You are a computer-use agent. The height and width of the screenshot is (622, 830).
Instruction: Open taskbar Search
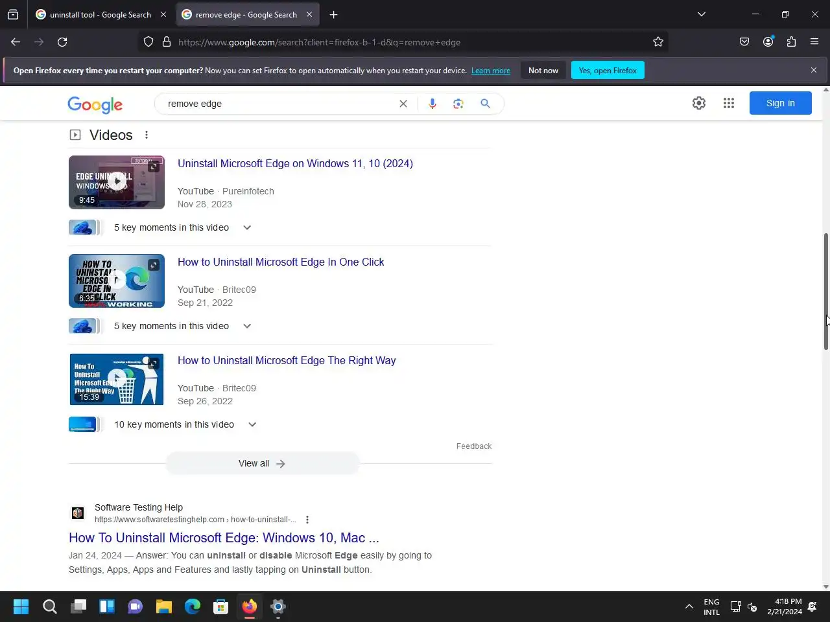(50, 606)
